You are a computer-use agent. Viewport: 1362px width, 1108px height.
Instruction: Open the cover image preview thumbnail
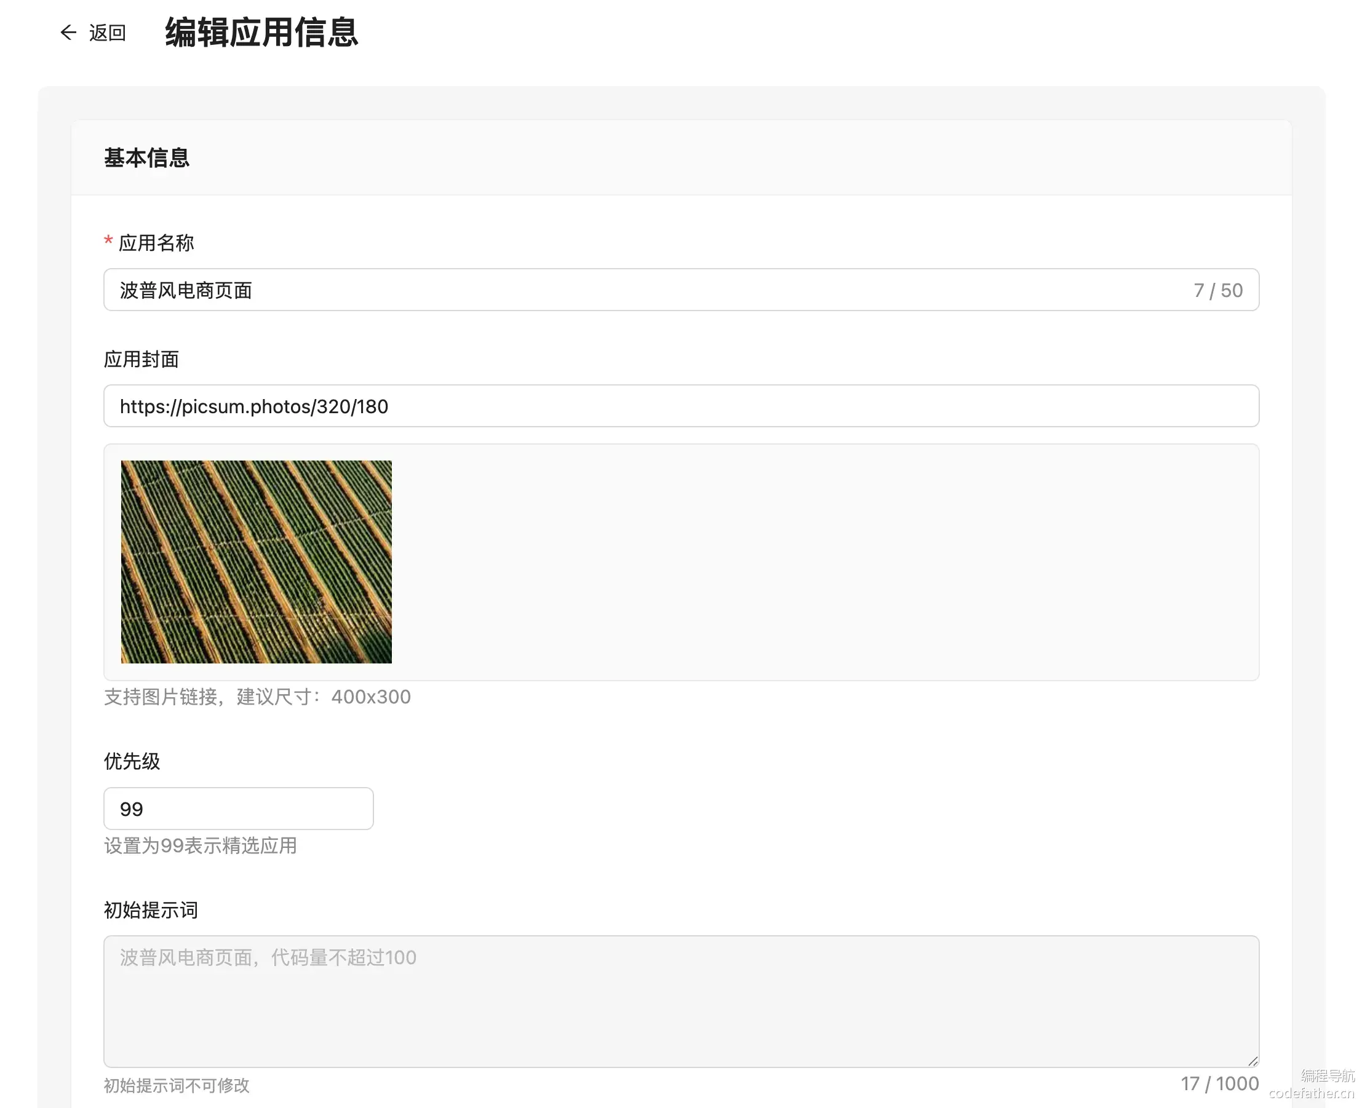(256, 561)
